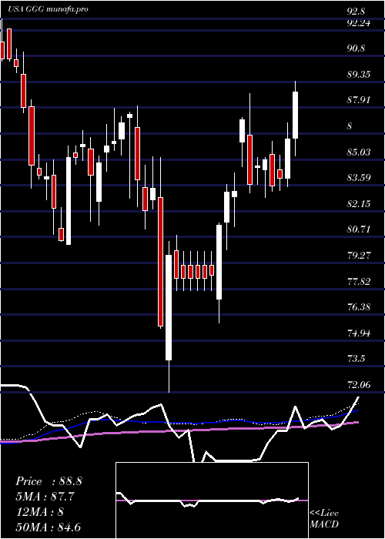Click the 90.8 price axis label
The width and height of the screenshot is (385, 539).
356,49
